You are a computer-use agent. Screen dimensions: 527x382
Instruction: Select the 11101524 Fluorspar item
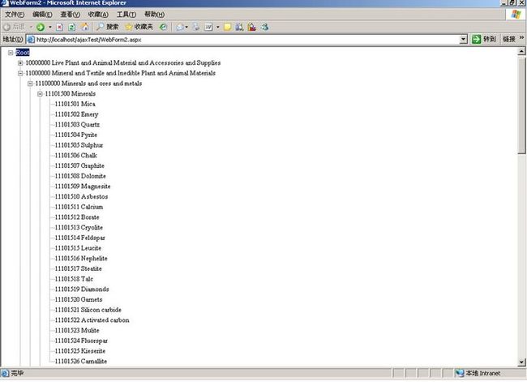pyautogui.click(x=81, y=341)
